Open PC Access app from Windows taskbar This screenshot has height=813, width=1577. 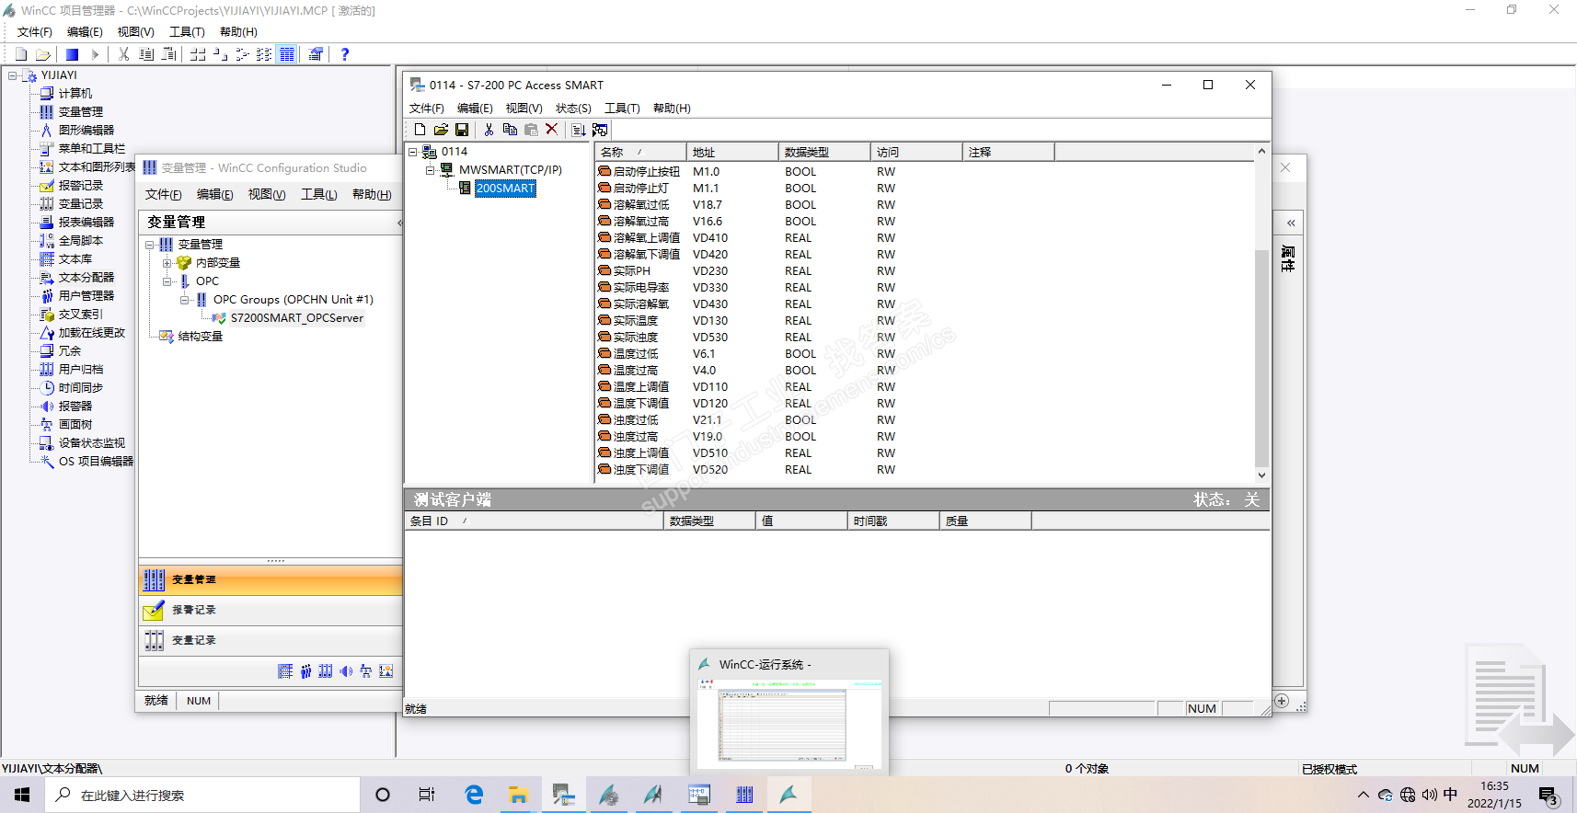[563, 795]
